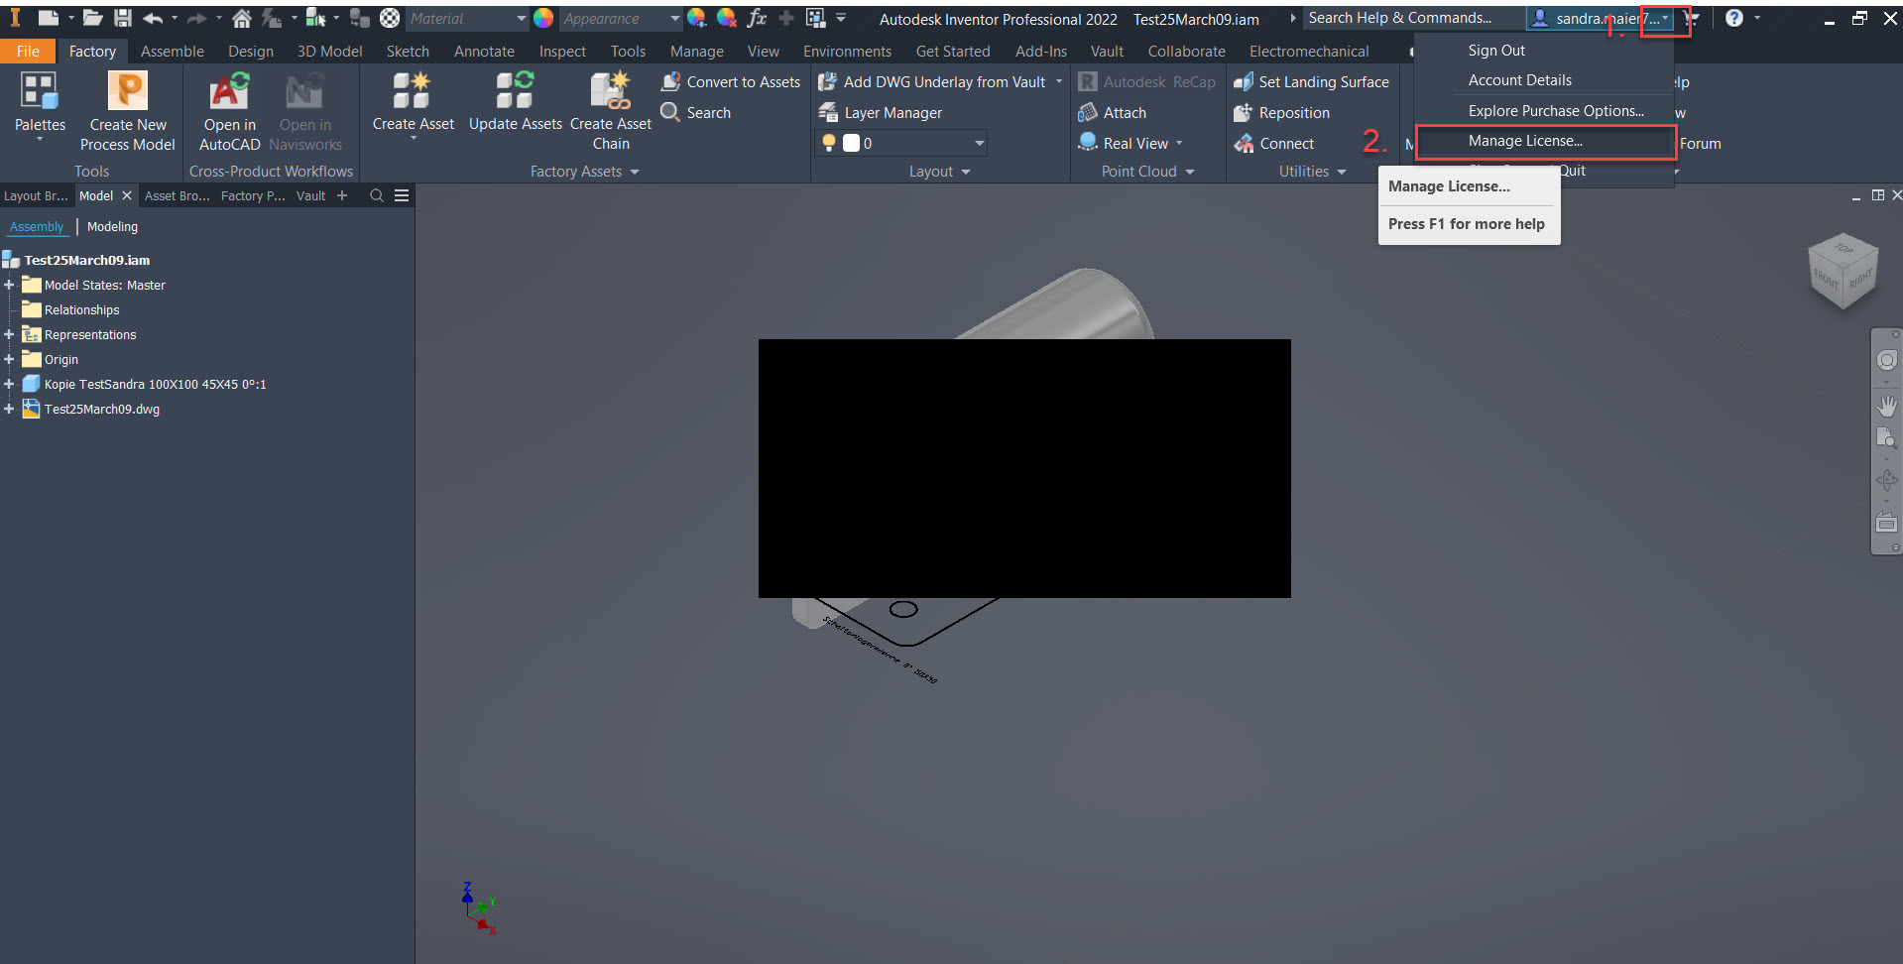Open the File ribbon tab

[x=28, y=51]
